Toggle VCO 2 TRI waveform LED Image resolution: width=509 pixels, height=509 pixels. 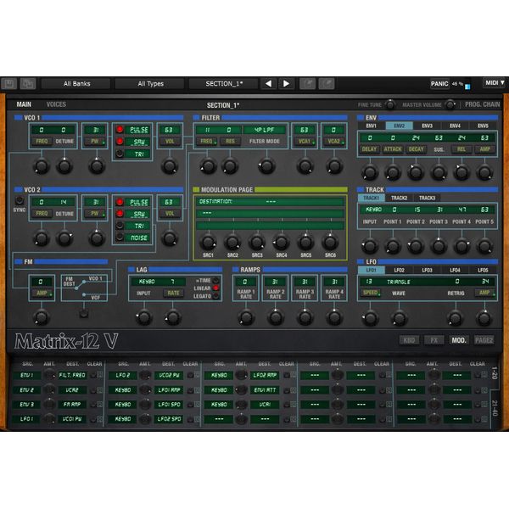click(120, 226)
